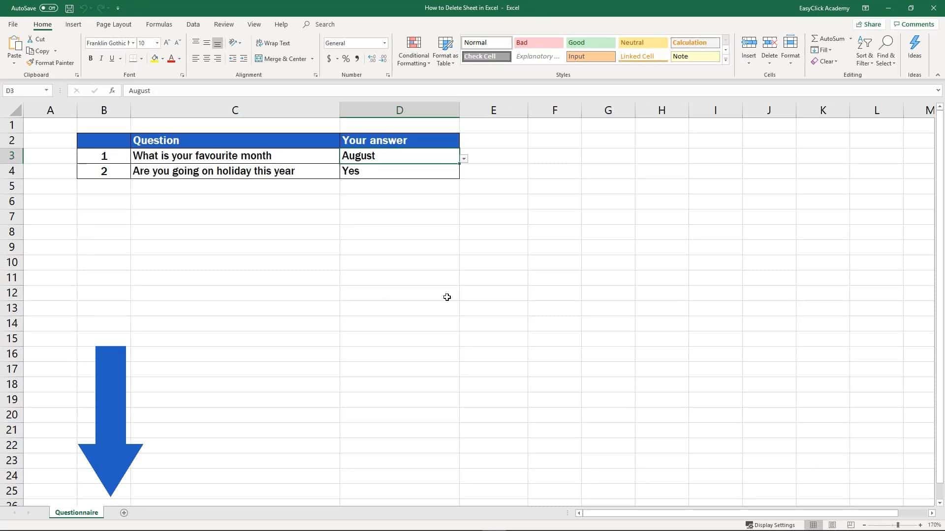
Task: Open Conditional Formatting options
Action: pos(413,51)
